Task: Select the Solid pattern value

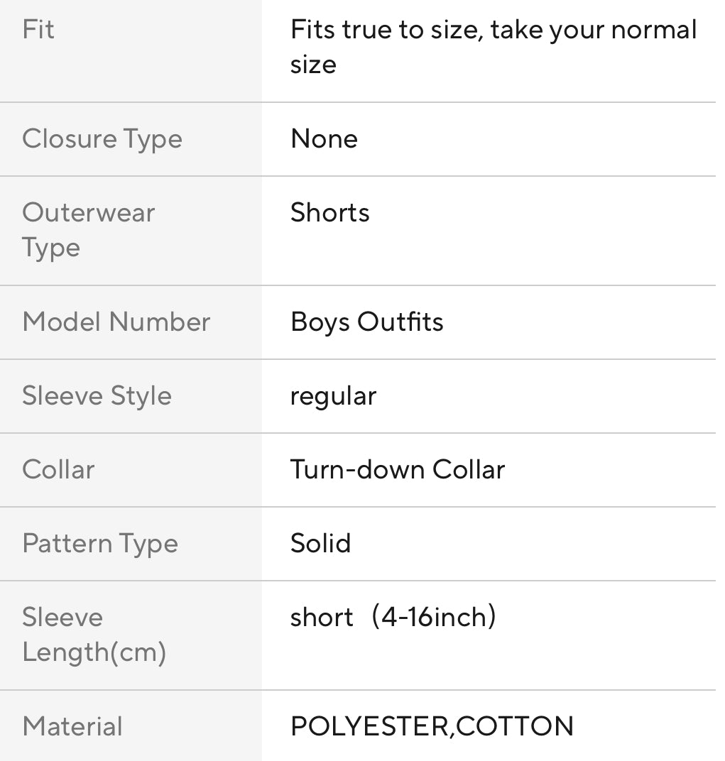Action: pyautogui.click(x=321, y=544)
